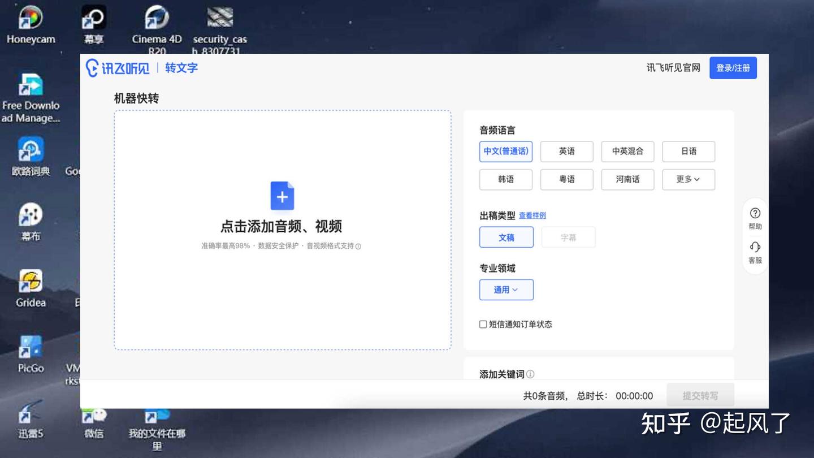Viewport: 814px width, 458px height.
Task: Click the info icon beside 音视频格式支持
Action: [x=358, y=246]
